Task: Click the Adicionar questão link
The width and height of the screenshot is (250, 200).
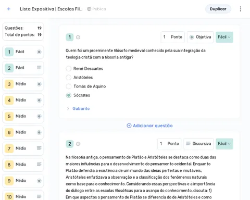Action: 149,126
